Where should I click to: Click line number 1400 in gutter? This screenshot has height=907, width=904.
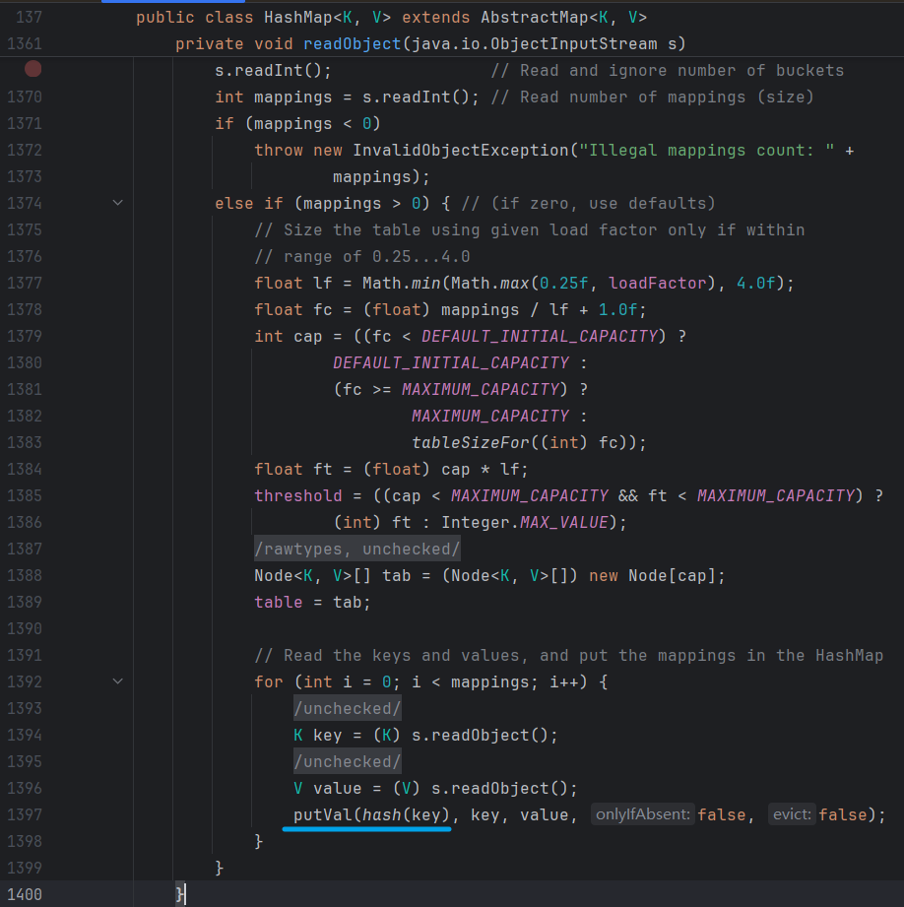click(x=25, y=894)
